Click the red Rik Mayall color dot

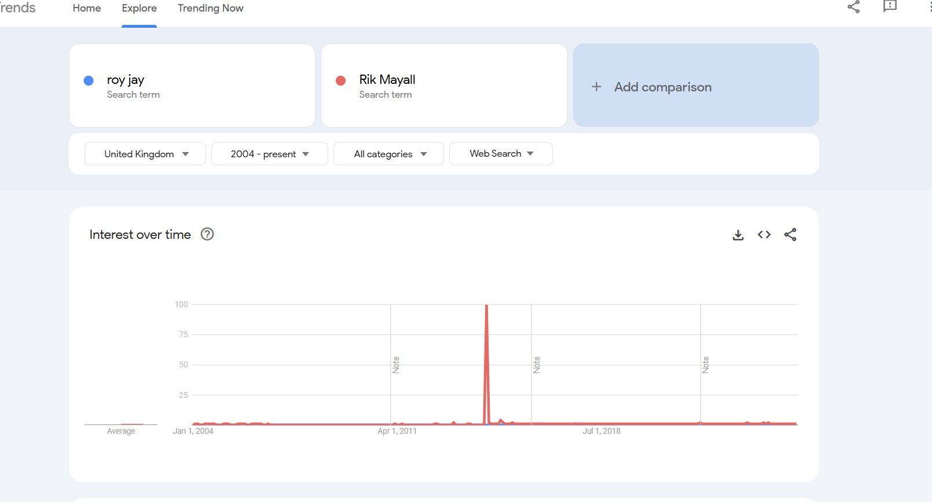pyautogui.click(x=341, y=80)
